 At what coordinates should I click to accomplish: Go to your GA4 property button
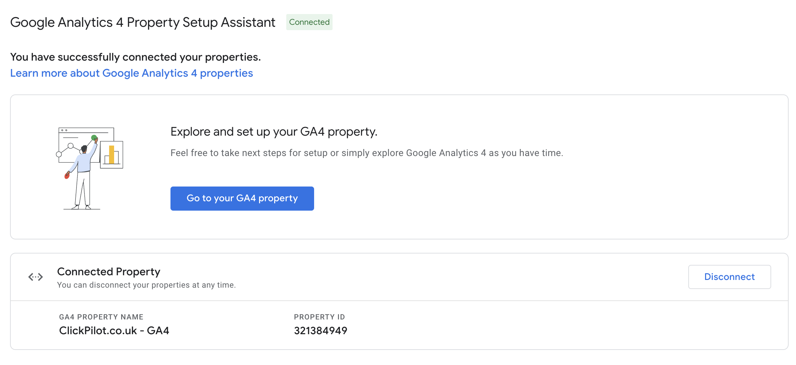[242, 198]
